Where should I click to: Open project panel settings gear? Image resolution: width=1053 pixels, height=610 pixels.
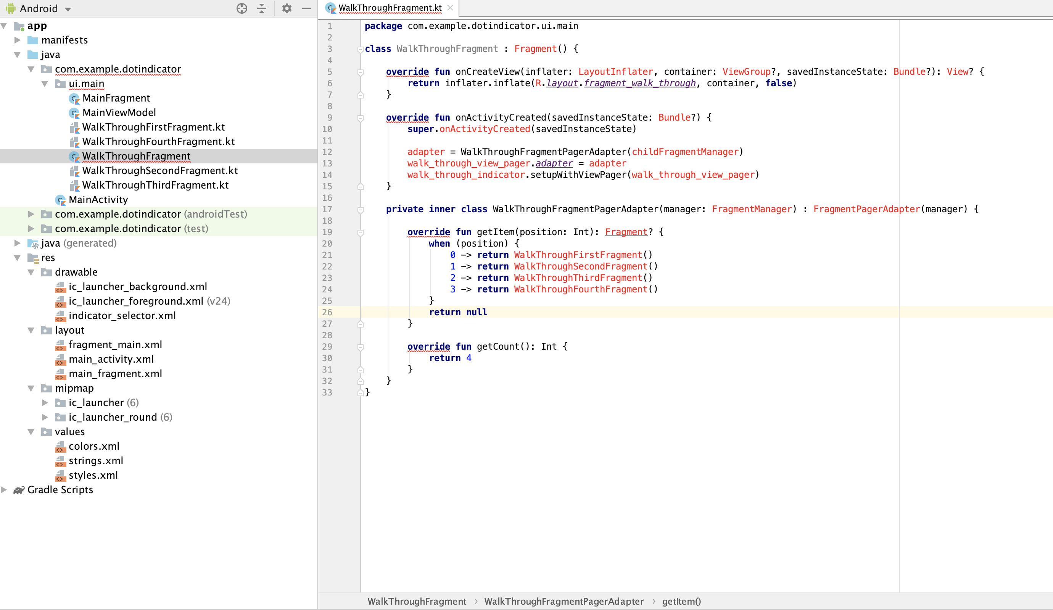click(287, 8)
